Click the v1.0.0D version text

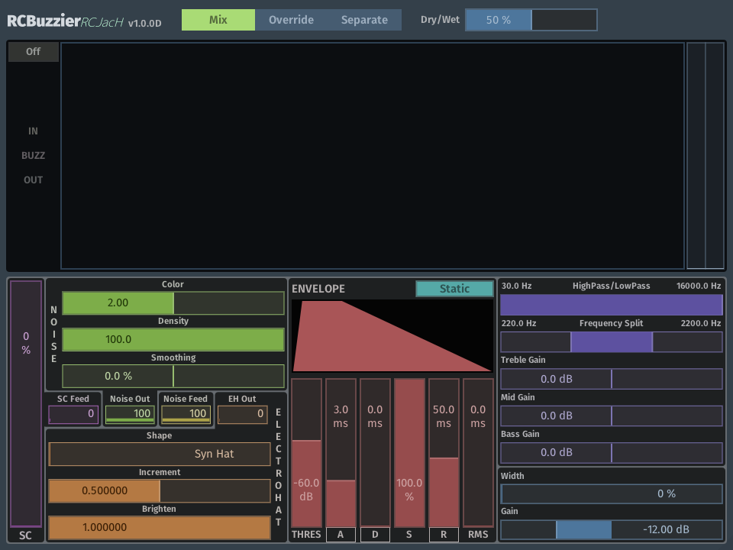pyautogui.click(x=144, y=23)
